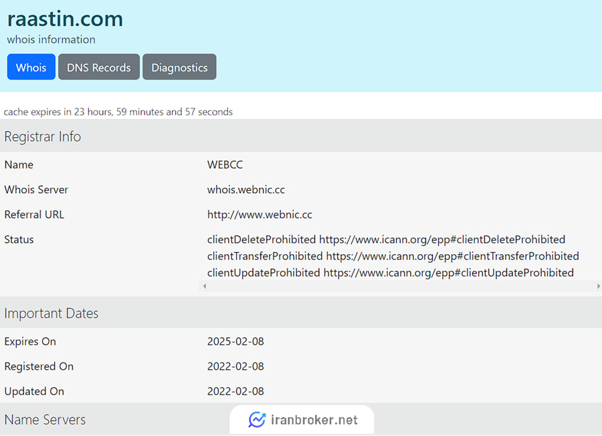Click the Name label in Registrar Info
The height and width of the screenshot is (436, 602).
tap(19, 165)
